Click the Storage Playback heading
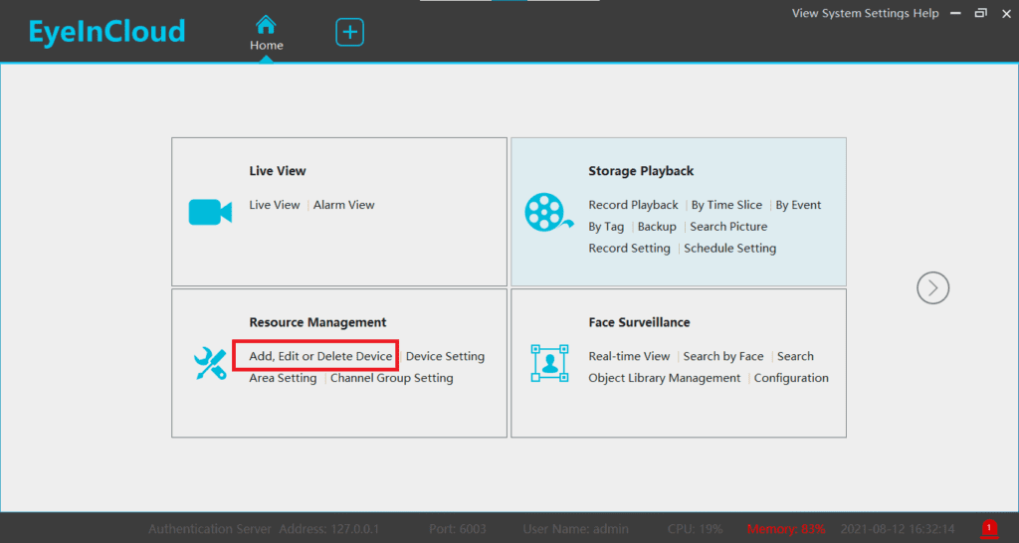 [x=641, y=171]
